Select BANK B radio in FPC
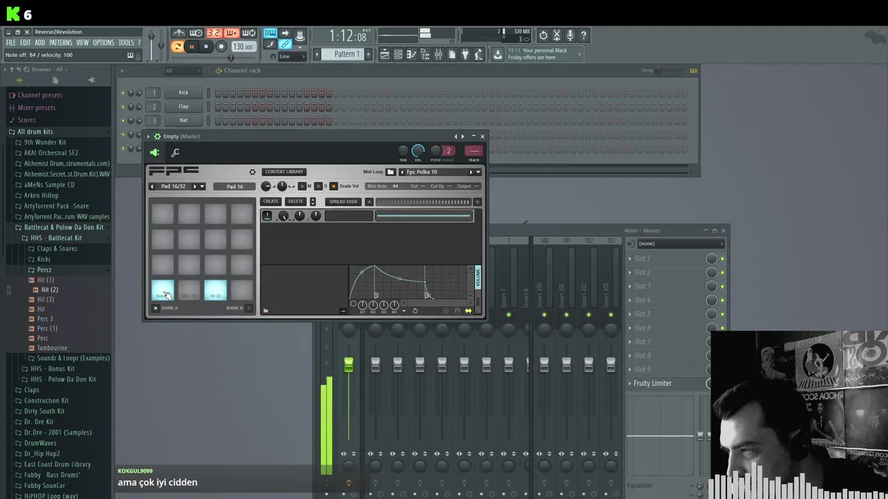The width and height of the screenshot is (888, 499). click(249, 308)
